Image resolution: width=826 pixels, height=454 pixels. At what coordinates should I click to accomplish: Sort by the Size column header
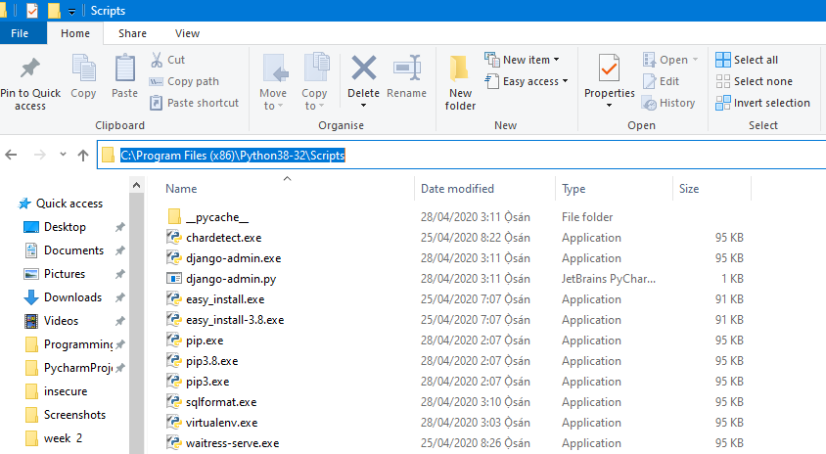689,189
